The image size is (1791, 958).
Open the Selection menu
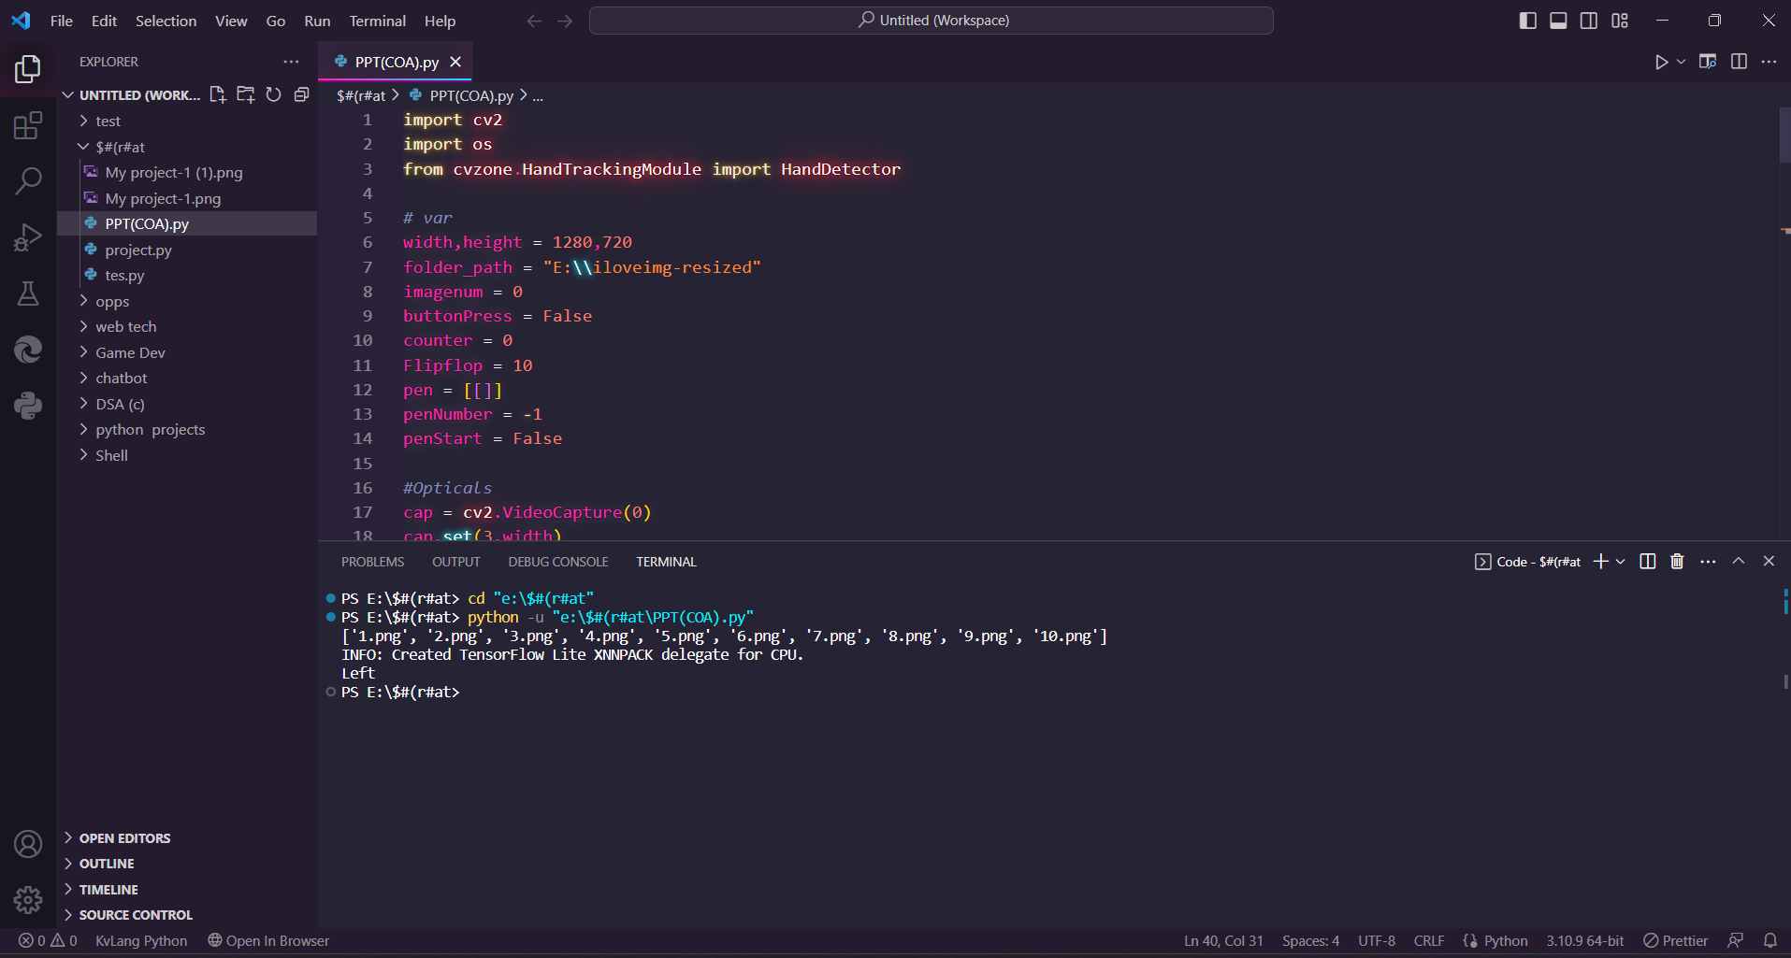166,21
